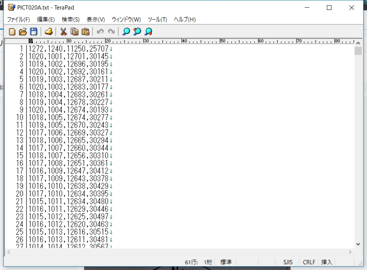Click line 26 text 1016,1013,12611,30481
Image resolution: width=367 pixels, height=270 pixels.
pyautogui.click(x=68, y=239)
